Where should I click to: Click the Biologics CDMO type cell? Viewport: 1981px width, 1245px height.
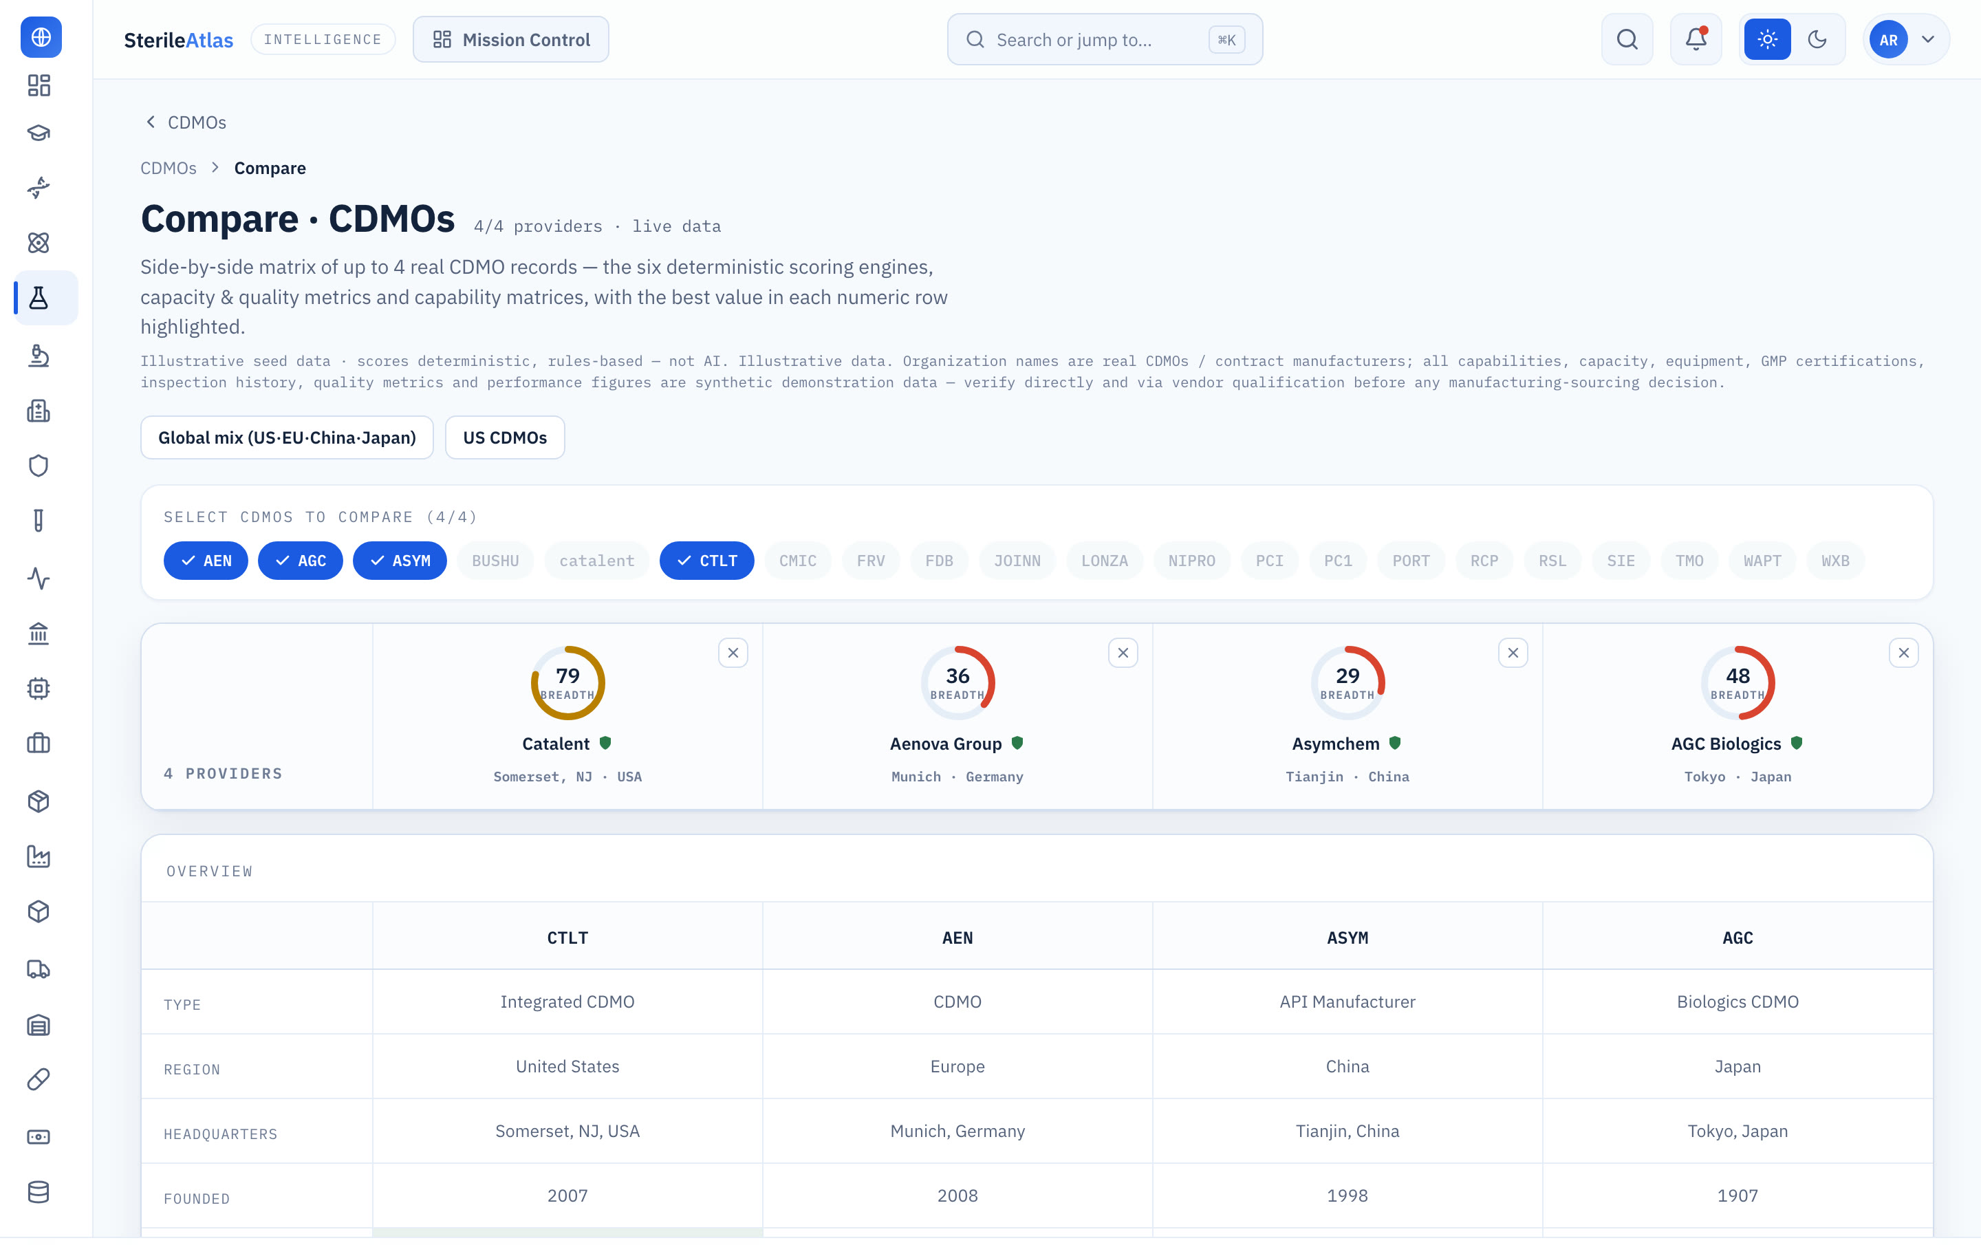(1738, 1002)
